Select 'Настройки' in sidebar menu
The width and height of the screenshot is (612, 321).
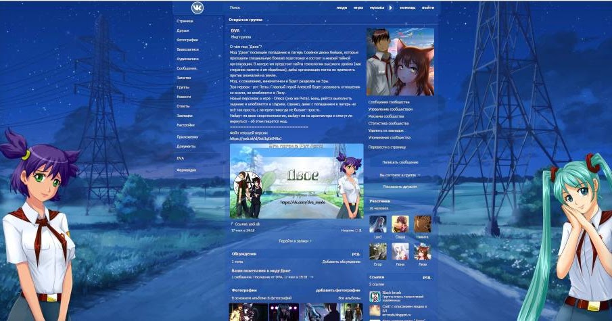tap(186, 125)
